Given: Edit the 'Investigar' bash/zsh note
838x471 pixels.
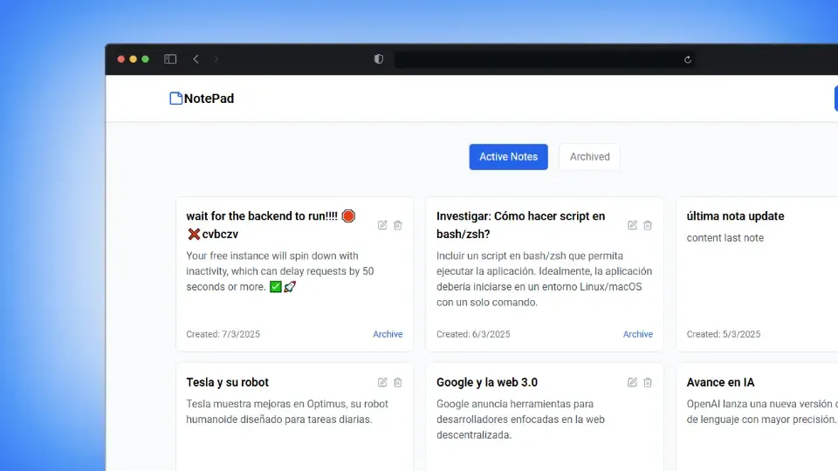Looking at the screenshot, I should tap(633, 225).
